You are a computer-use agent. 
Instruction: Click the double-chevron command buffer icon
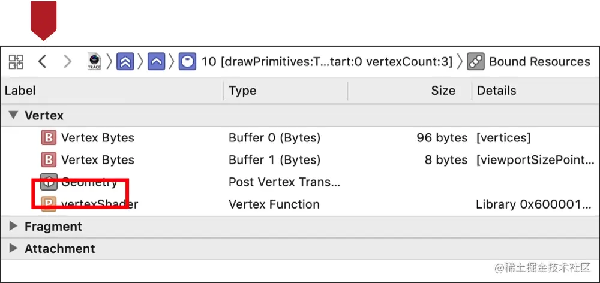125,61
